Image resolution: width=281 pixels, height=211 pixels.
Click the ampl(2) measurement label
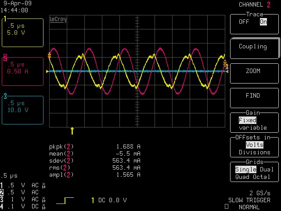pyautogui.click(x=61, y=175)
